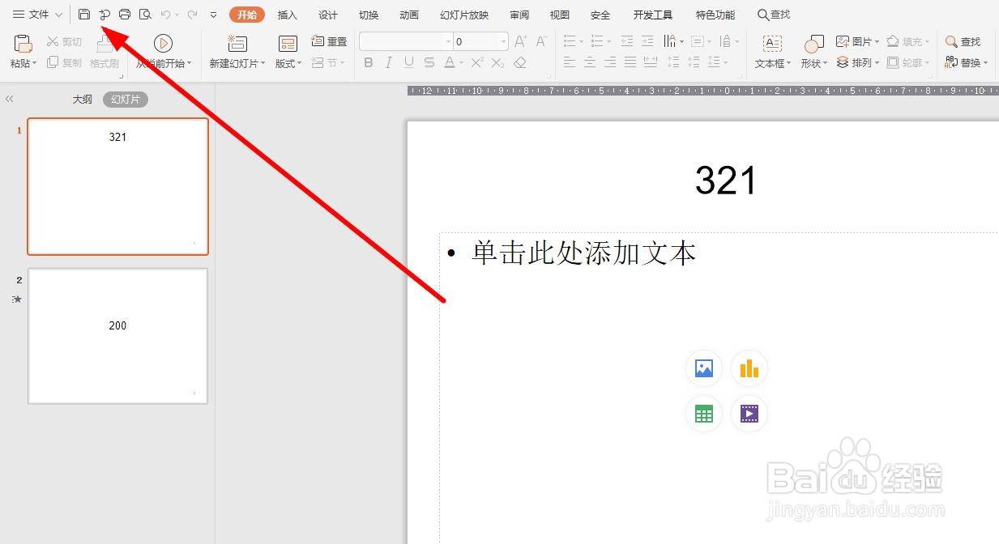This screenshot has height=544, width=999.
Task: Click the Save icon in quick access toolbar
Action: pos(84,14)
